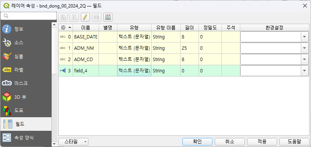Click the New field toolbar icon
The height and width of the screenshot is (147, 311).
click(x=63, y=17)
